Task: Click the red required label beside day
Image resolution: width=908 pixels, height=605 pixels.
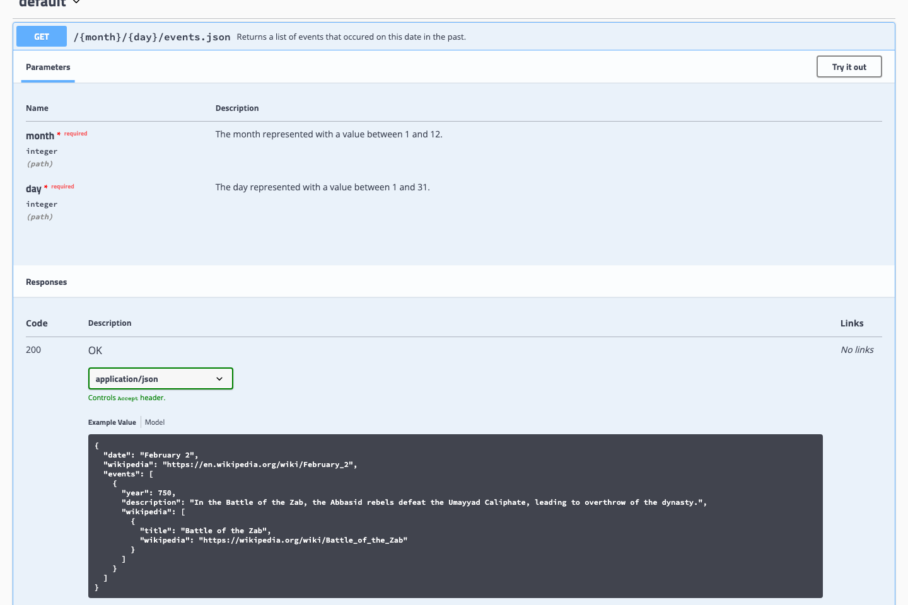Action: (x=61, y=186)
